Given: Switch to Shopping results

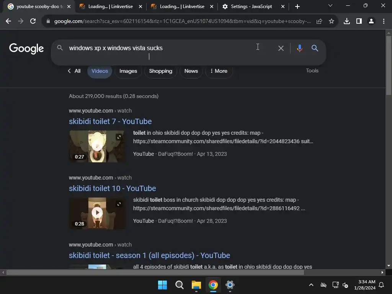Looking at the screenshot, I should pos(160,71).
